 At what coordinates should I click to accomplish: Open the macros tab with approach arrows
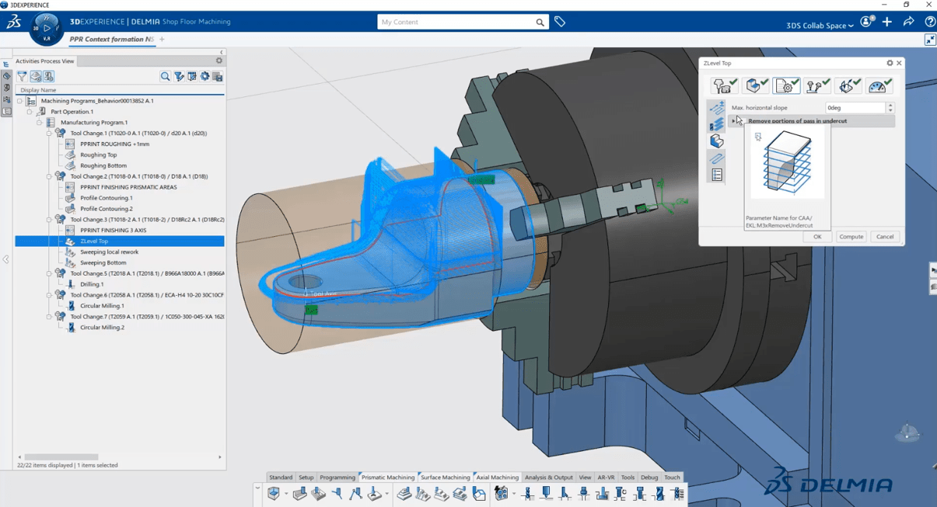coord(848,86)
